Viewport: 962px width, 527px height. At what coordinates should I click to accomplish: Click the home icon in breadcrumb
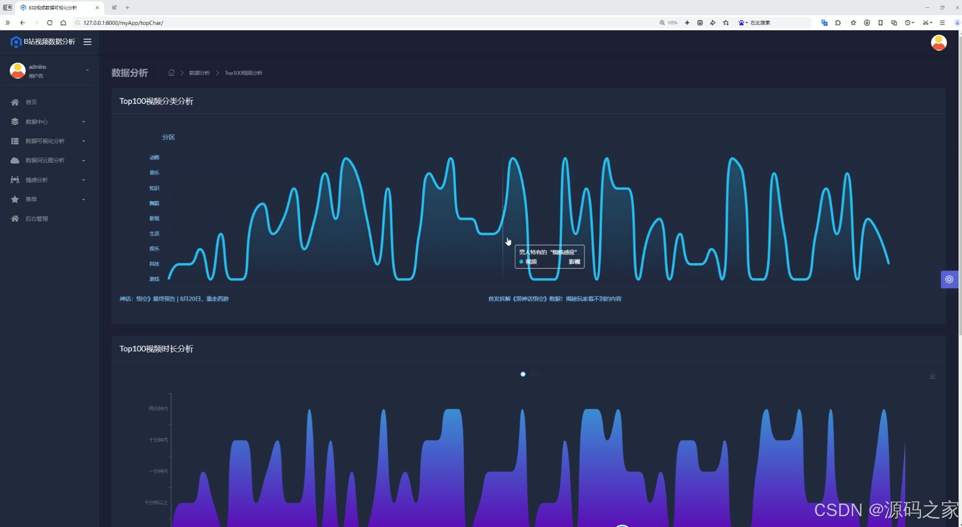click(171, 73)
